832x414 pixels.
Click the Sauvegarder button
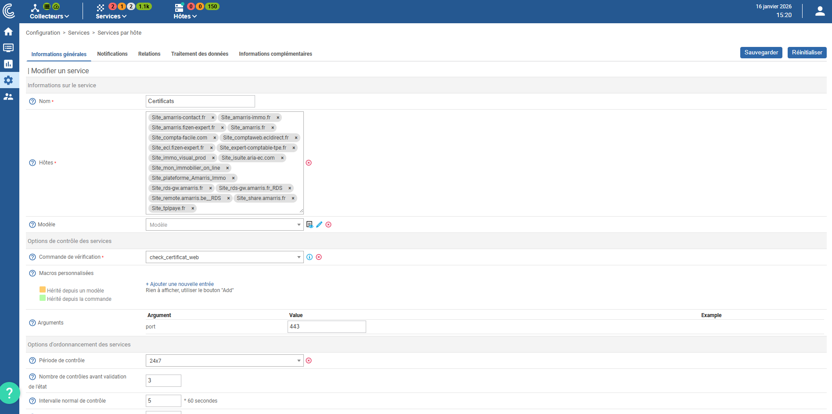click(761, 53)
